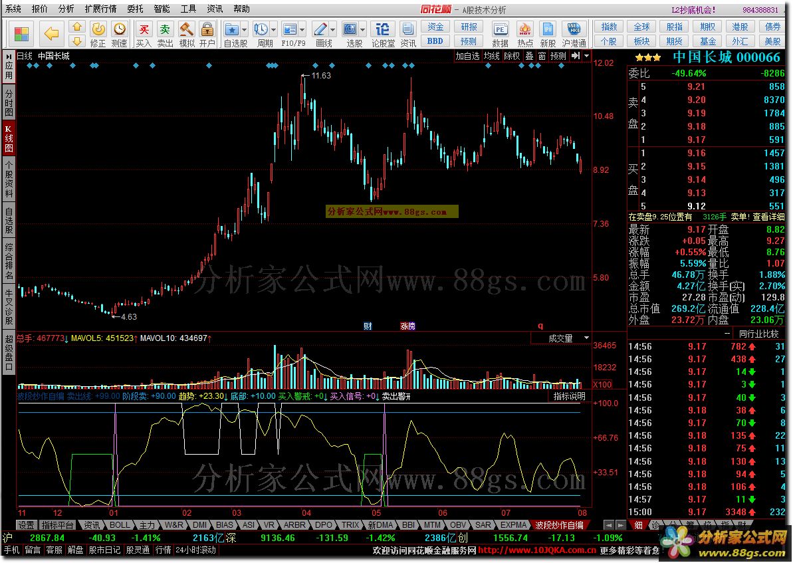Toggle 除权 ex-rights adjustment

[x=512, y=56]
